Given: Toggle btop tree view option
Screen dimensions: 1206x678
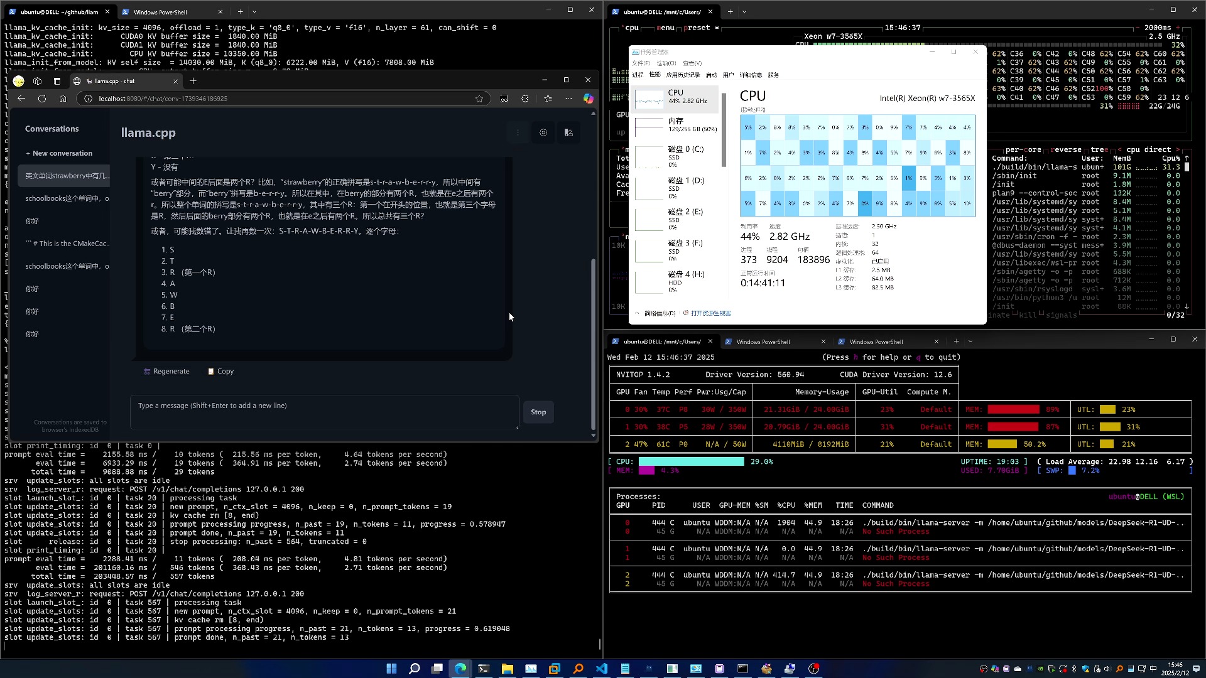Looking at the screenshot, I should pos(1099,150).
